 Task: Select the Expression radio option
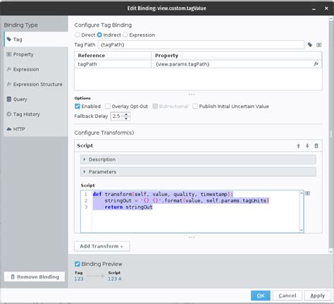[x=125, y=35]
